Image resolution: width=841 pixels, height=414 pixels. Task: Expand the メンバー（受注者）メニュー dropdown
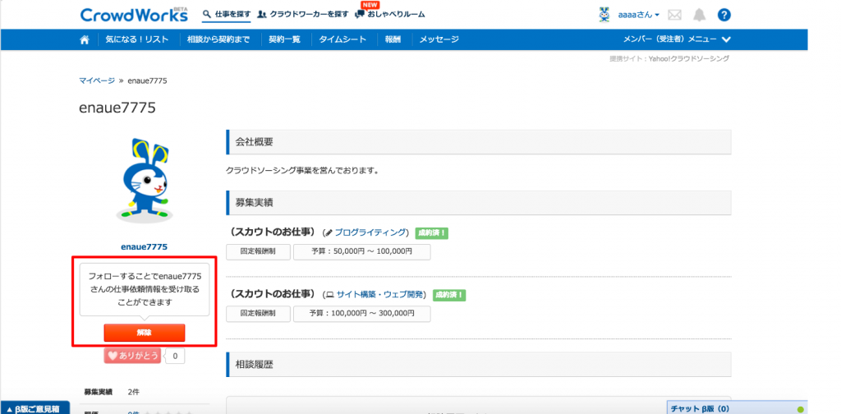click(677, 39)
